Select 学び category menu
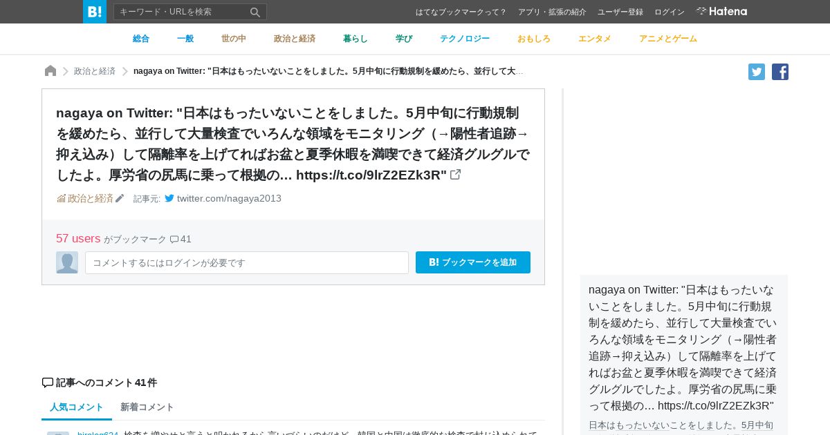Viewport: 830px width, 435px height. coord(404,39)
